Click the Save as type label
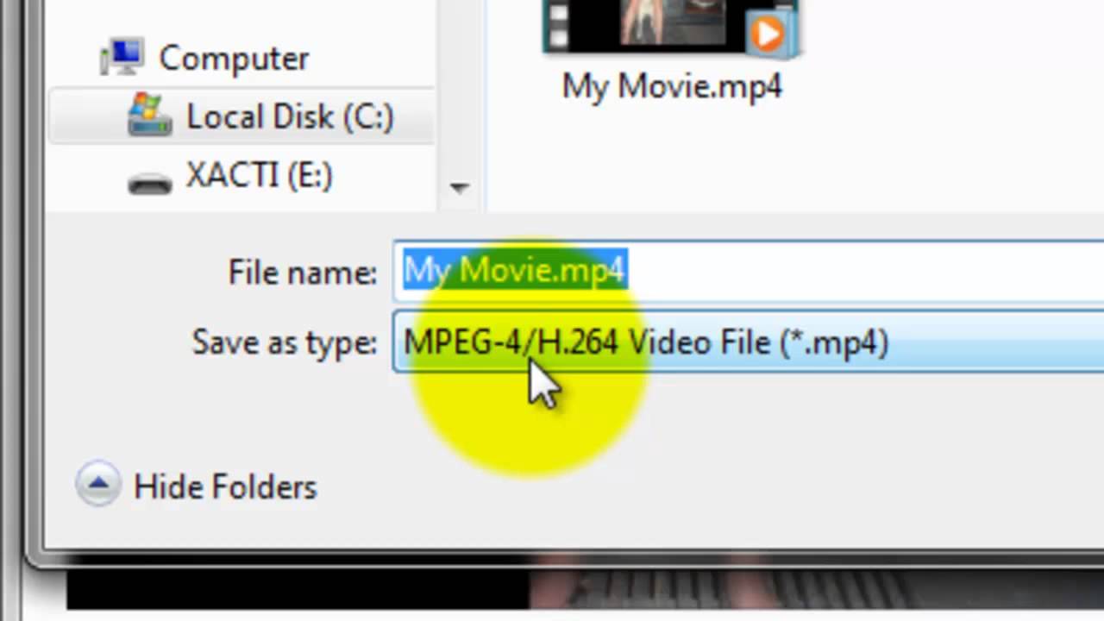Image resolution: width=1104 pixels, height=621 pixels. [284, 342]
